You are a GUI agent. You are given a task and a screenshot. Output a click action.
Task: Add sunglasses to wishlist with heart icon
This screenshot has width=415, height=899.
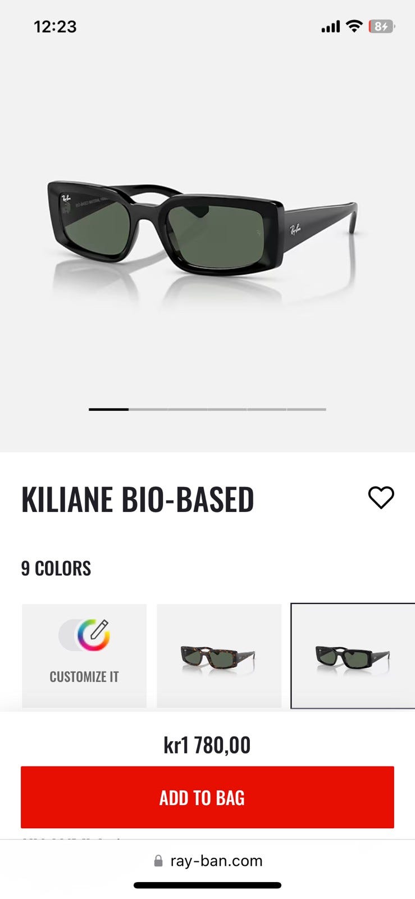click(x=381, y=497)
